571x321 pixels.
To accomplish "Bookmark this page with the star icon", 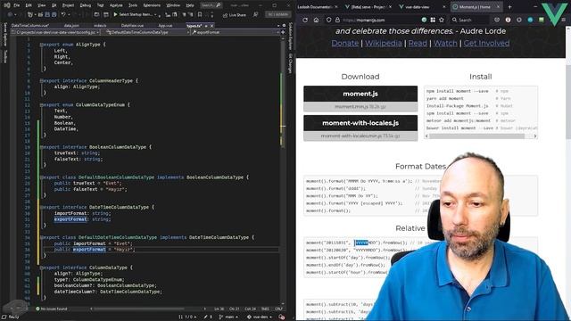I will click(442, 20).
